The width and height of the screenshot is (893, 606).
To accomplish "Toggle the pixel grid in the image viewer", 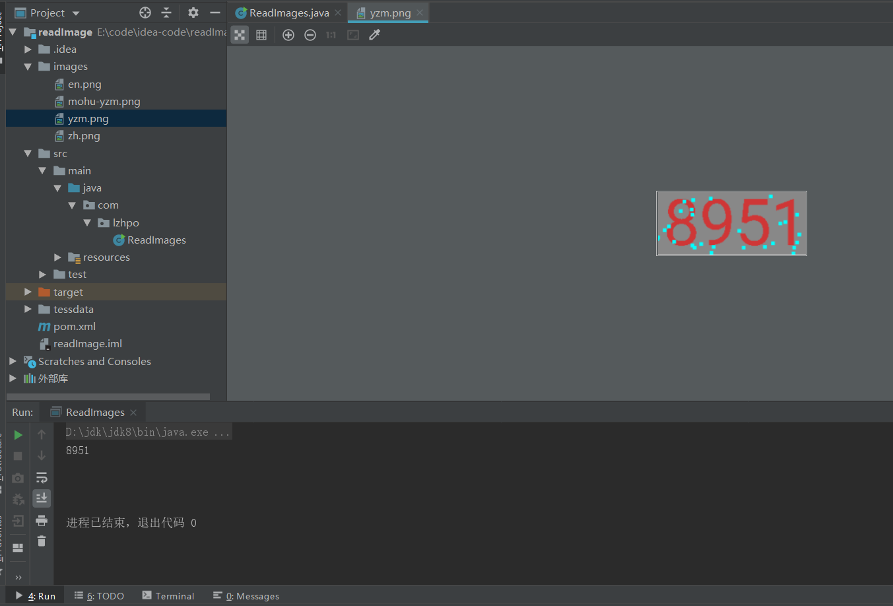I will [261, 34].
